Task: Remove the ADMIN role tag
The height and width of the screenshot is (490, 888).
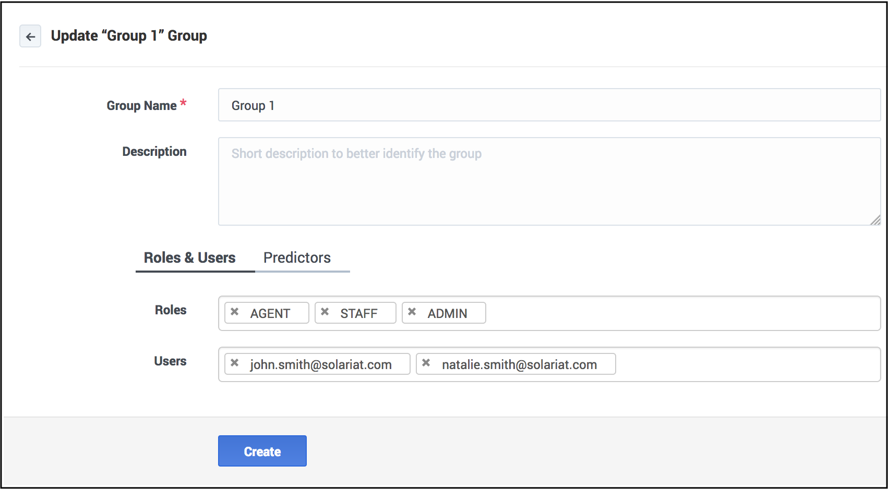Action: pos(412,312)
